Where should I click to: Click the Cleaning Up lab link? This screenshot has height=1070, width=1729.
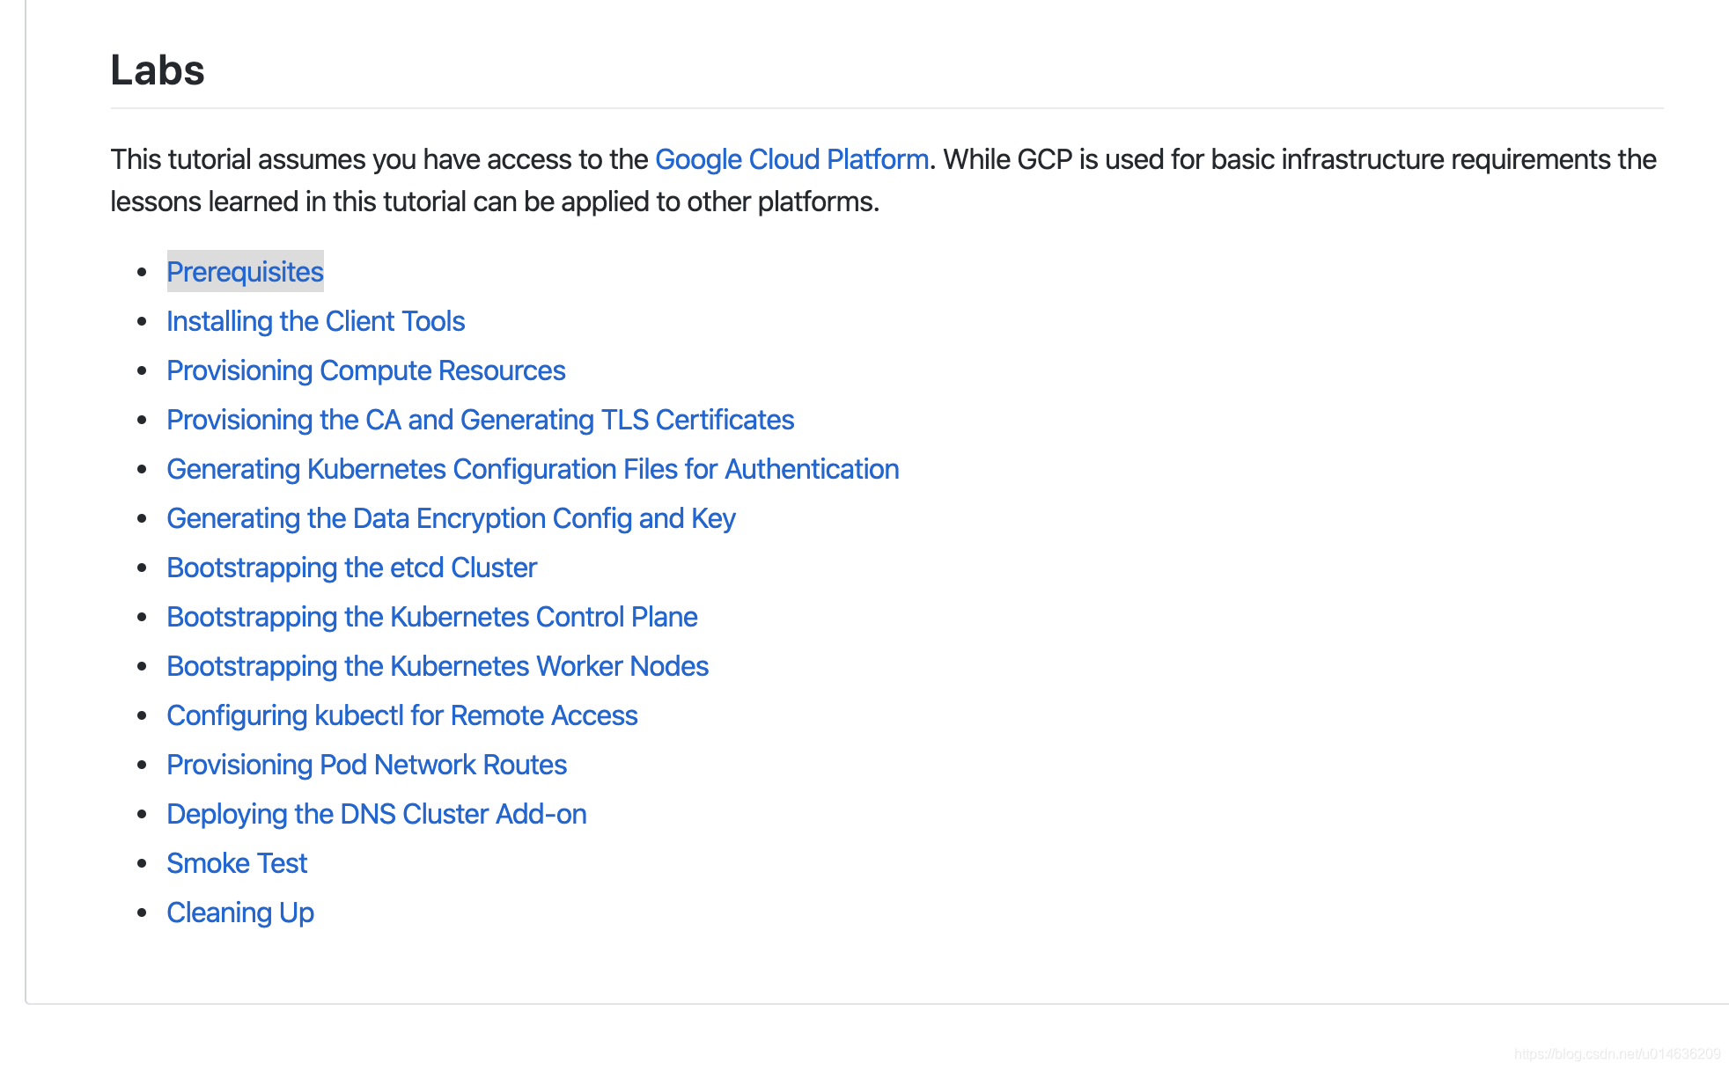point(239,912)
